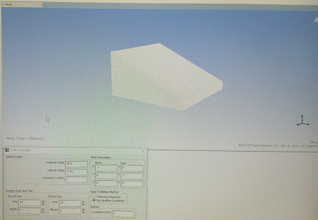Image resolution: width=318 pixels, height=220 pixels.
Task: Click the Hour value field
Action: pyautogui.click(x=70, y=203)
